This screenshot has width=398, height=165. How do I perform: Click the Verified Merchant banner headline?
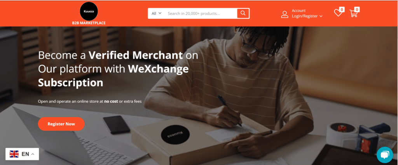click(x=118, y=69)
